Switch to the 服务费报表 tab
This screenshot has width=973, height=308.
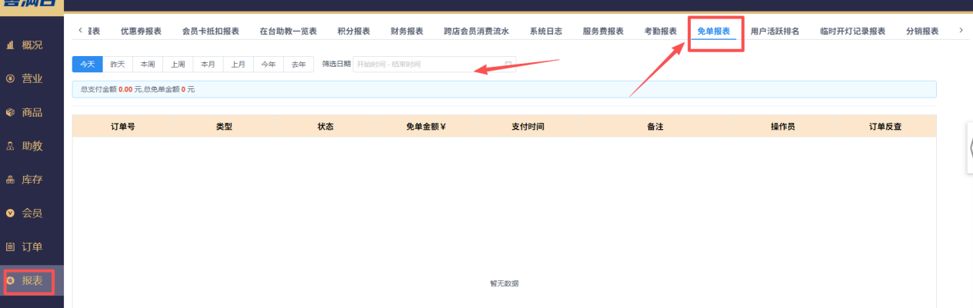point(603,31)
